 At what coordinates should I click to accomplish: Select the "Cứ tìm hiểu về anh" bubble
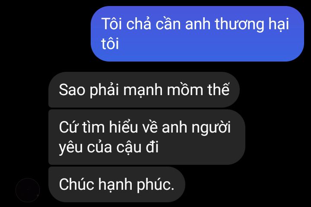tap(147, 137)
